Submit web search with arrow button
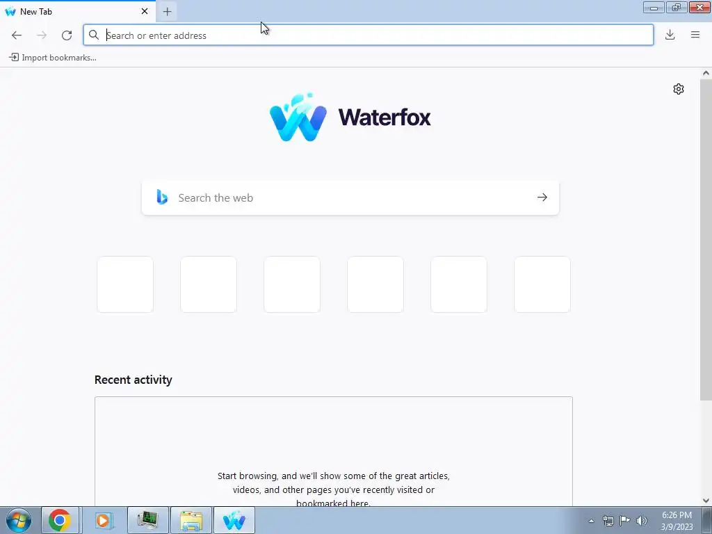712x534 pixels. (542, 197)
